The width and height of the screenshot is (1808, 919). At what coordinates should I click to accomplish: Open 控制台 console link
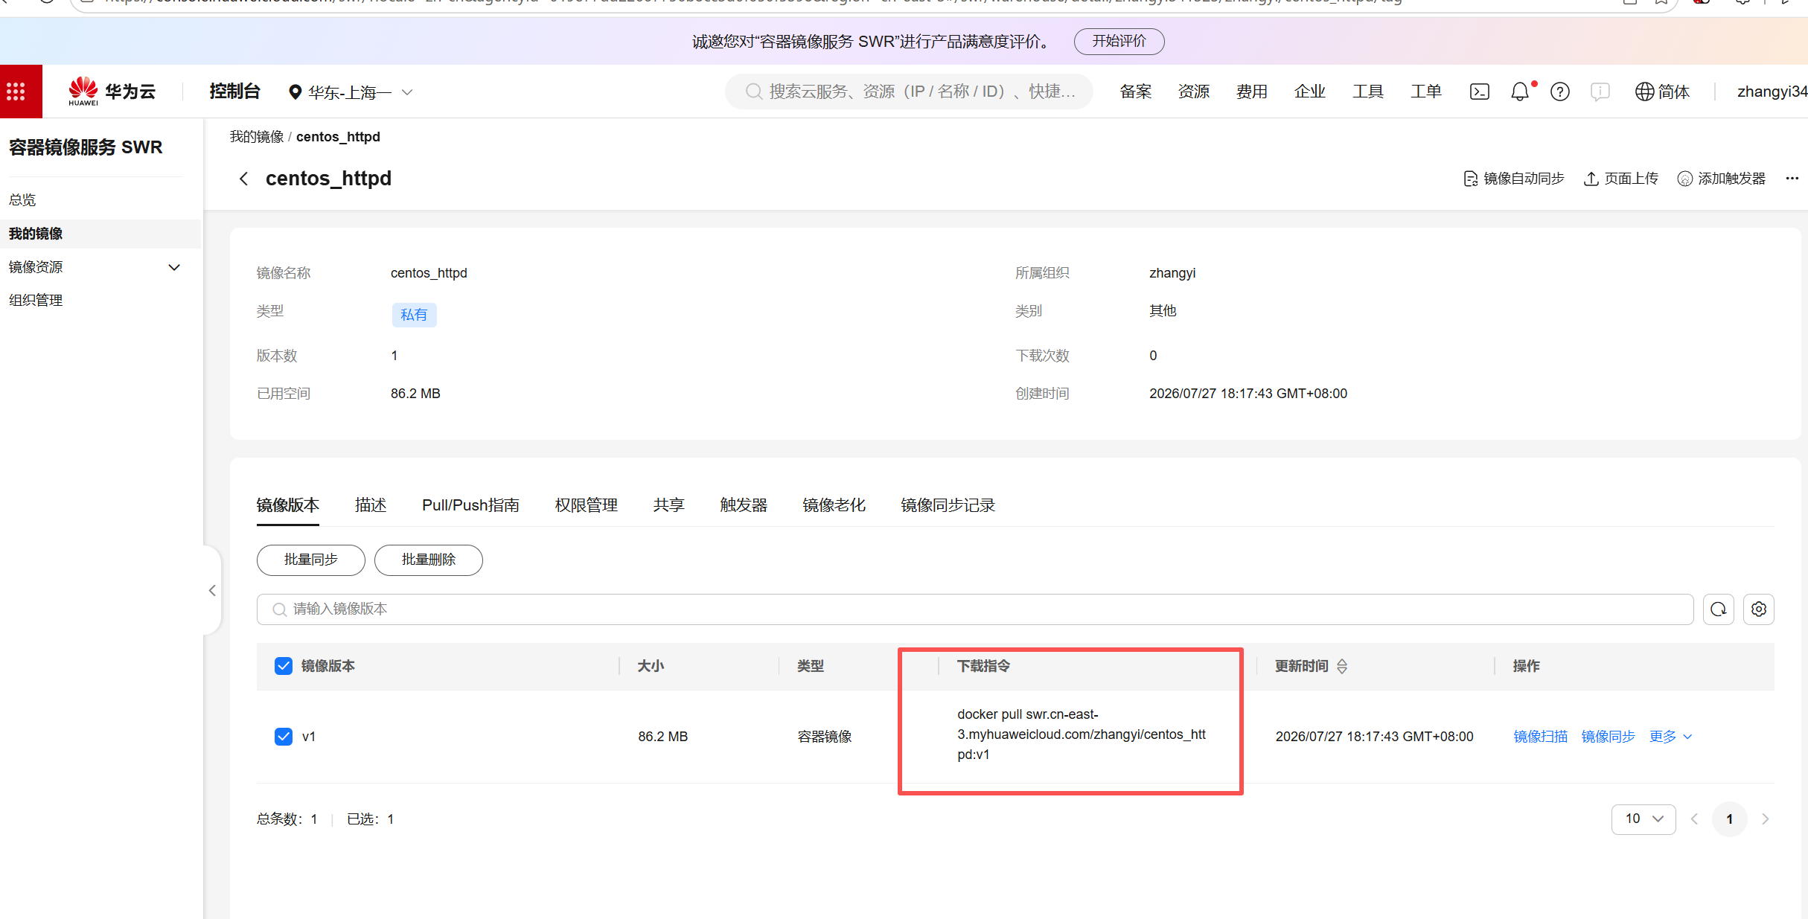pyautogui.click(x=234, y=92)
